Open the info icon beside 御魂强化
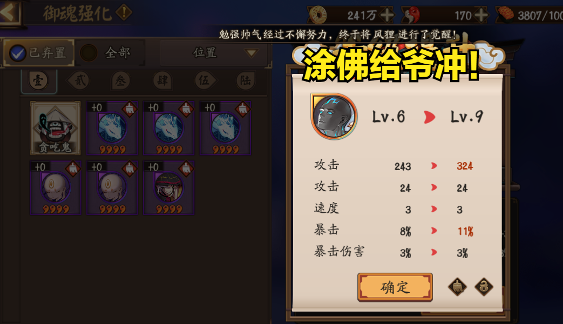 (x=124, y=12)
